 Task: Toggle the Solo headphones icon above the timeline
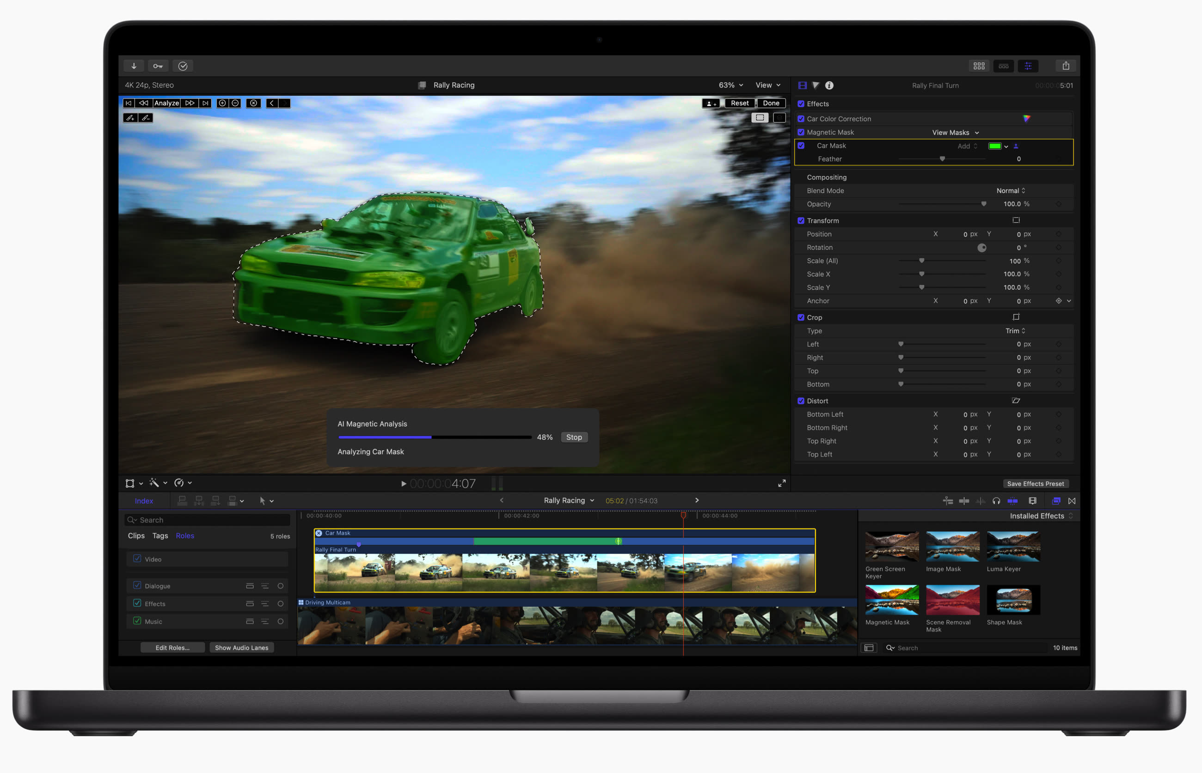click(997, 500)
